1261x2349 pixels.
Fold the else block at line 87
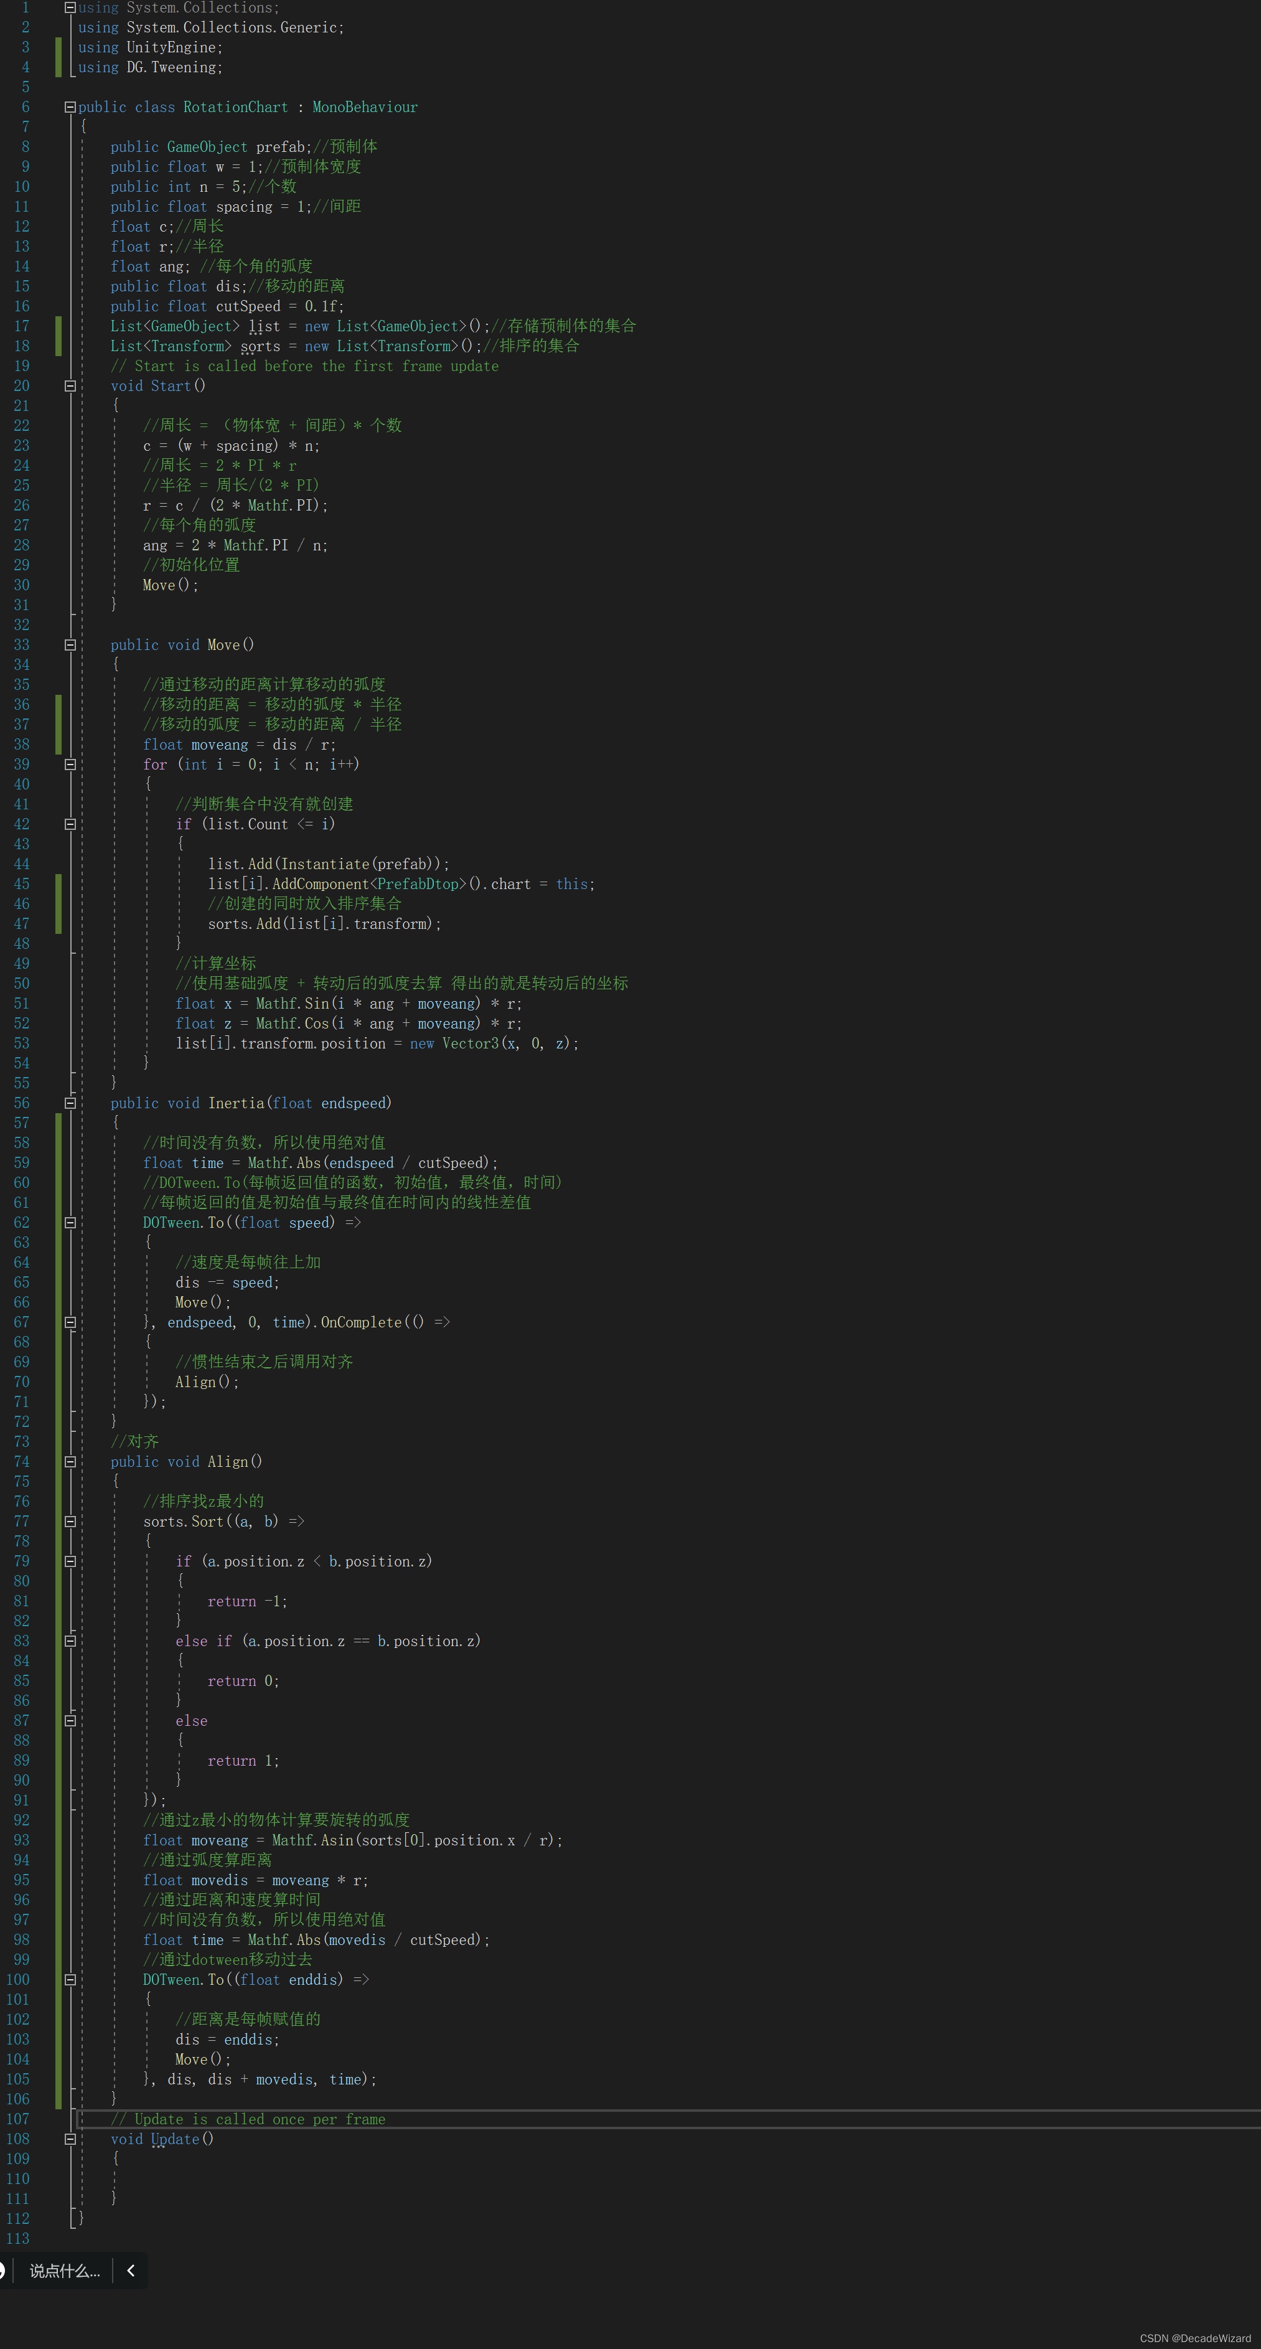(x=70, y=1721)
